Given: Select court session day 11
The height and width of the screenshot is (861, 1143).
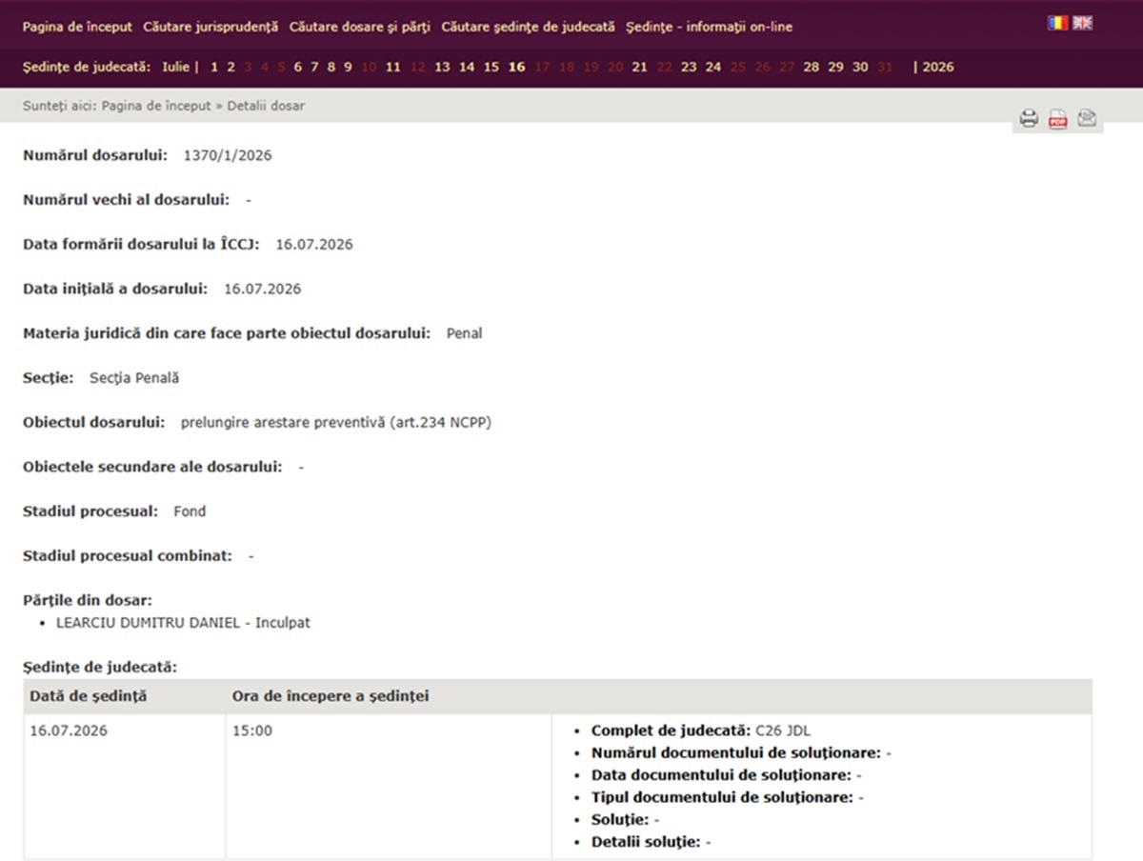Looking at the screenshot, I should point(392,67).
